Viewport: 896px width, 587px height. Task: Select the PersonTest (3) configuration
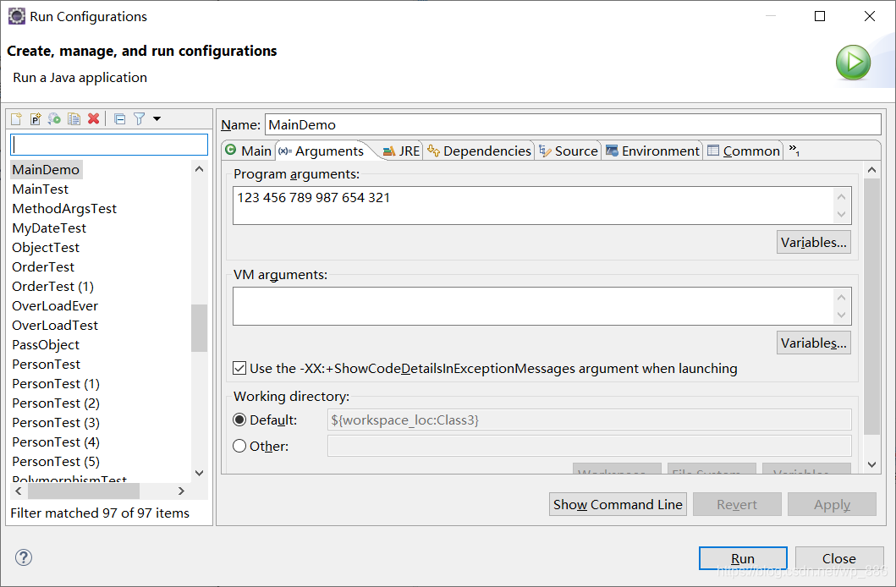[x=56, y=422]
